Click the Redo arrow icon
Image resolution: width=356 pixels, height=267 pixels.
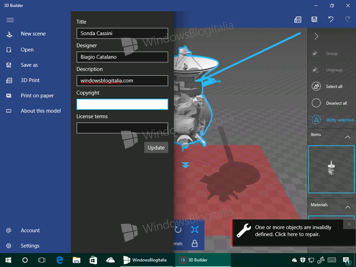click(x=347, y=19)
